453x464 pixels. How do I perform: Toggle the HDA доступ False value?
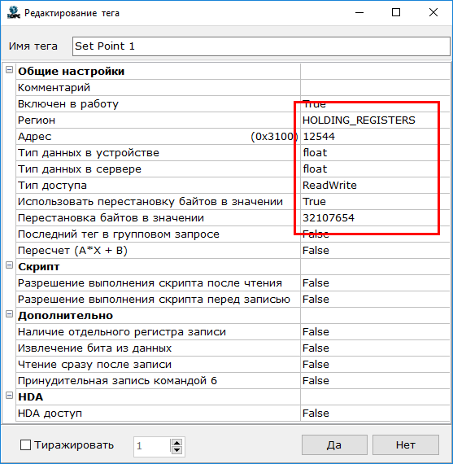(375, 413)
